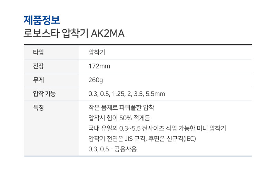276x178 pixels.
Task: Select the 특징 row label
Action: (38, 107)
